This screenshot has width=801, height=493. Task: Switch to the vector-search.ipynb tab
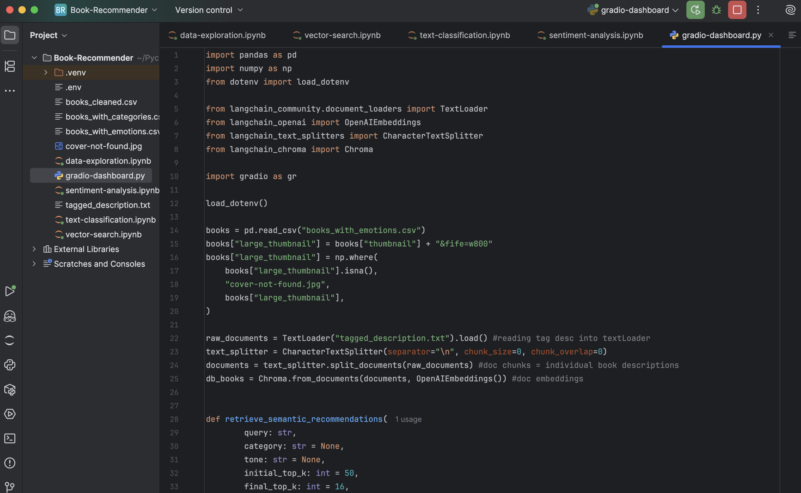342,35
